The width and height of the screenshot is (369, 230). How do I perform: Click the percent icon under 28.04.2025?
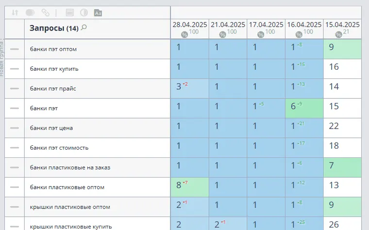pos(184,35)
